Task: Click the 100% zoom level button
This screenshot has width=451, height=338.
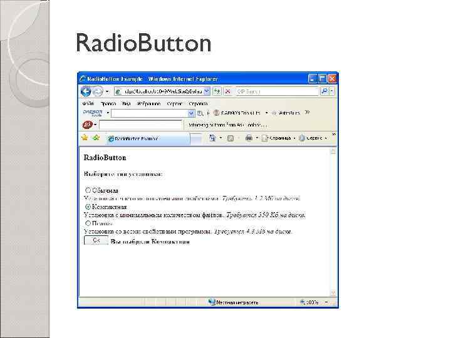Action: [x=309, y=302]
